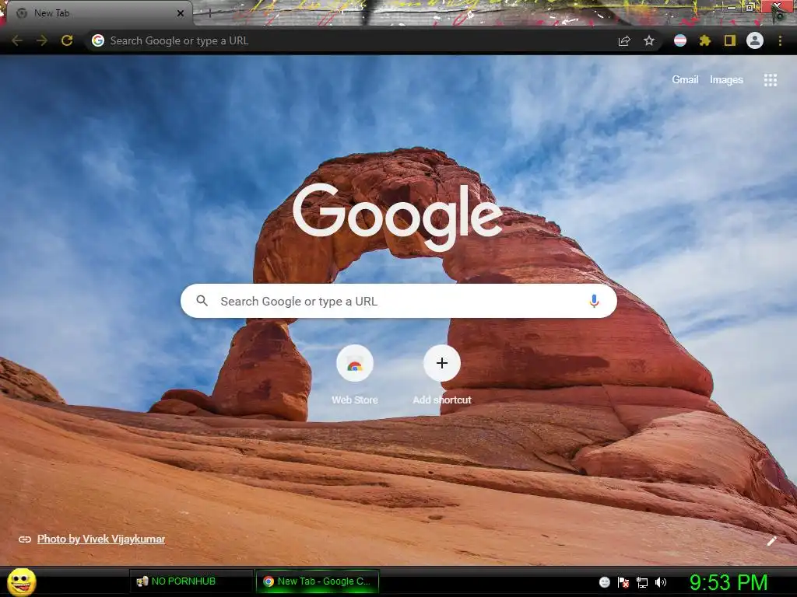Click the Google logo

tap(398, 216)
